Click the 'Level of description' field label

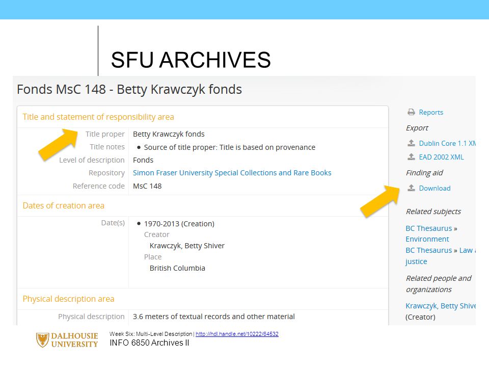[92, 160]
